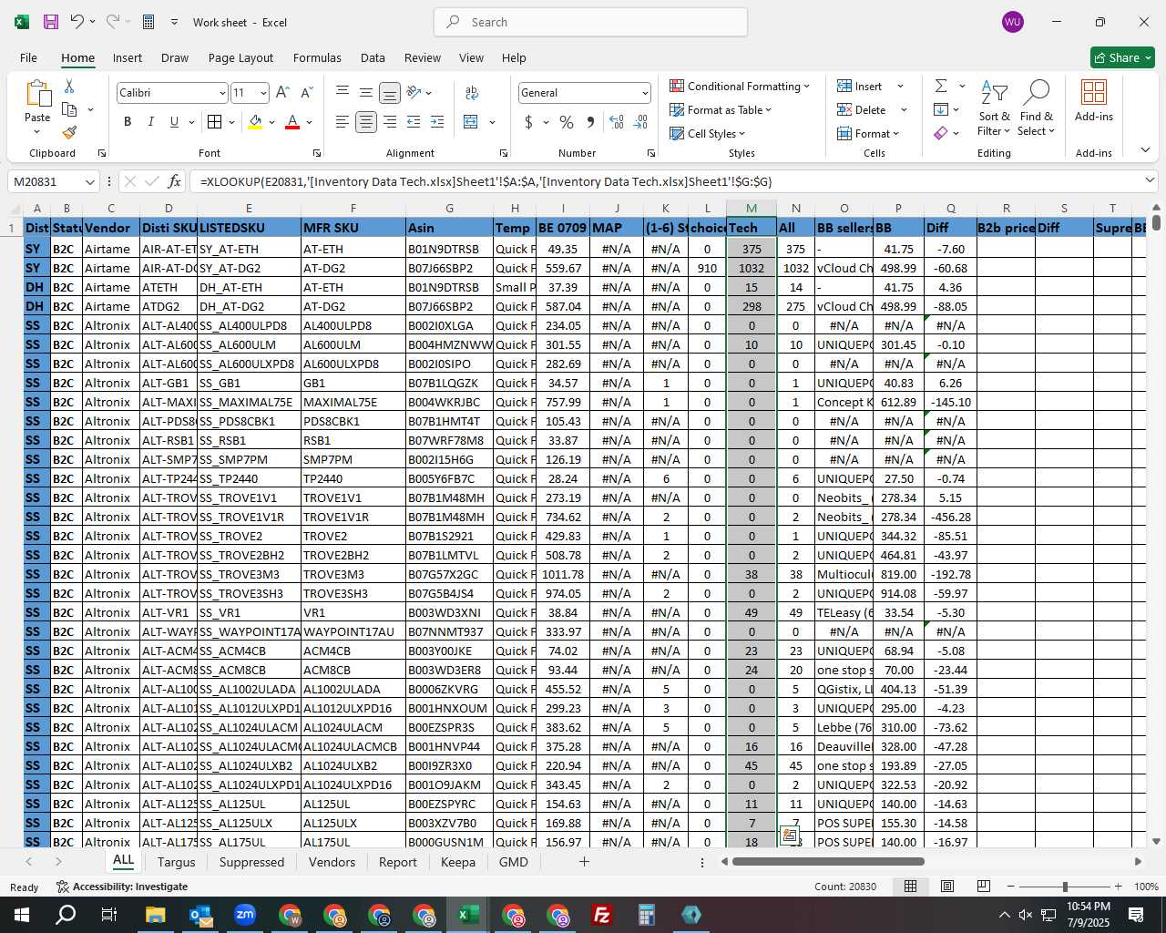The height and width of the screenshot is (933, 1166).
Task: Click the Copy icon in Clipboard group
Action: 69,109
